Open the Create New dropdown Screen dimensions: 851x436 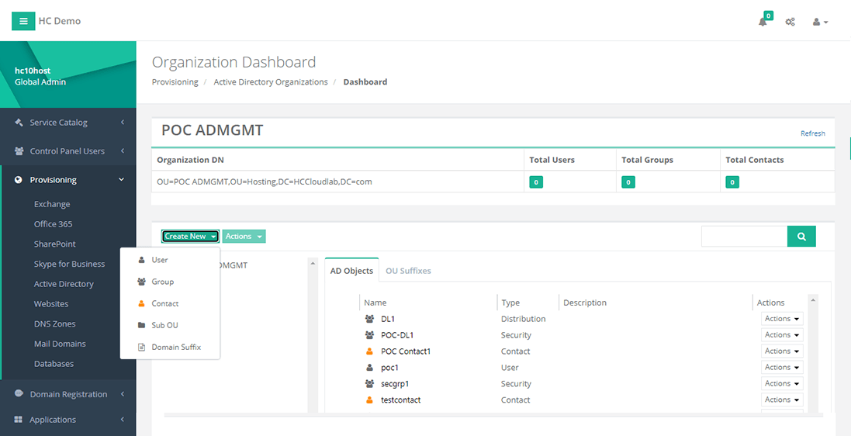(191, 236)
